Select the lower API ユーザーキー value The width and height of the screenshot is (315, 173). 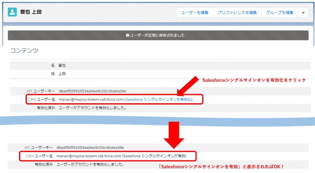coord(90,148)
